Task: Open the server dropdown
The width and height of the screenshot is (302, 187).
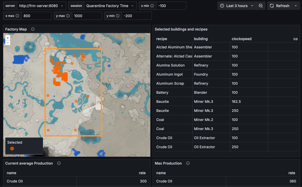Action: click(x=41, y=6)
